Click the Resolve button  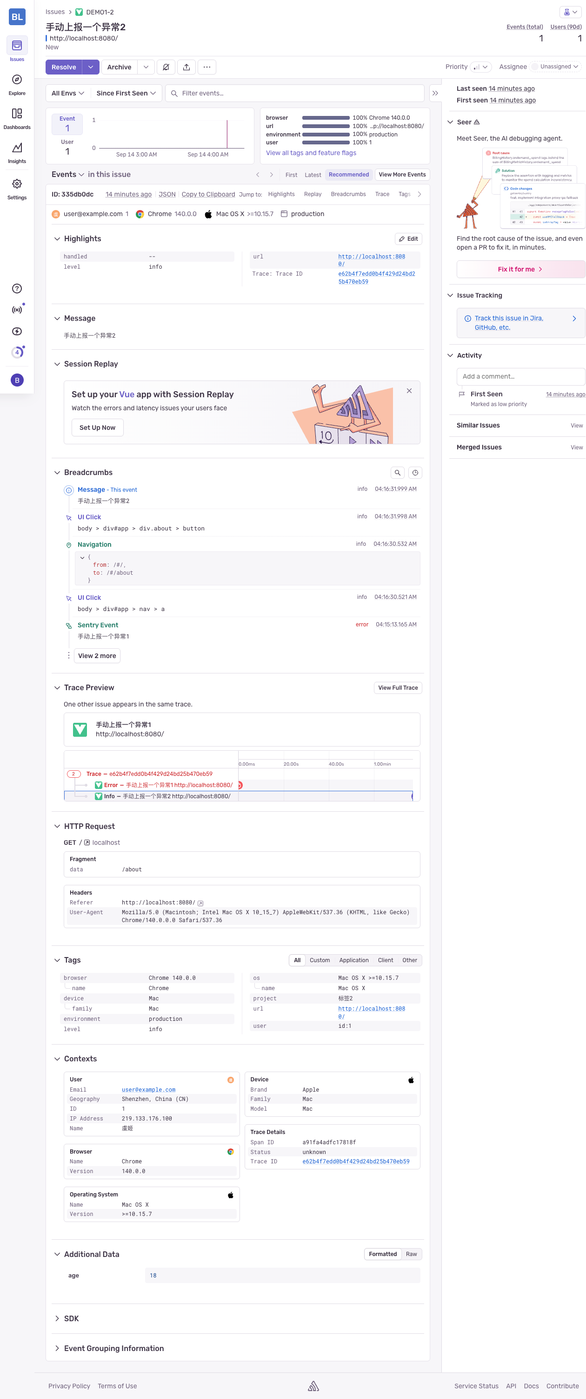tap(63, 67)
